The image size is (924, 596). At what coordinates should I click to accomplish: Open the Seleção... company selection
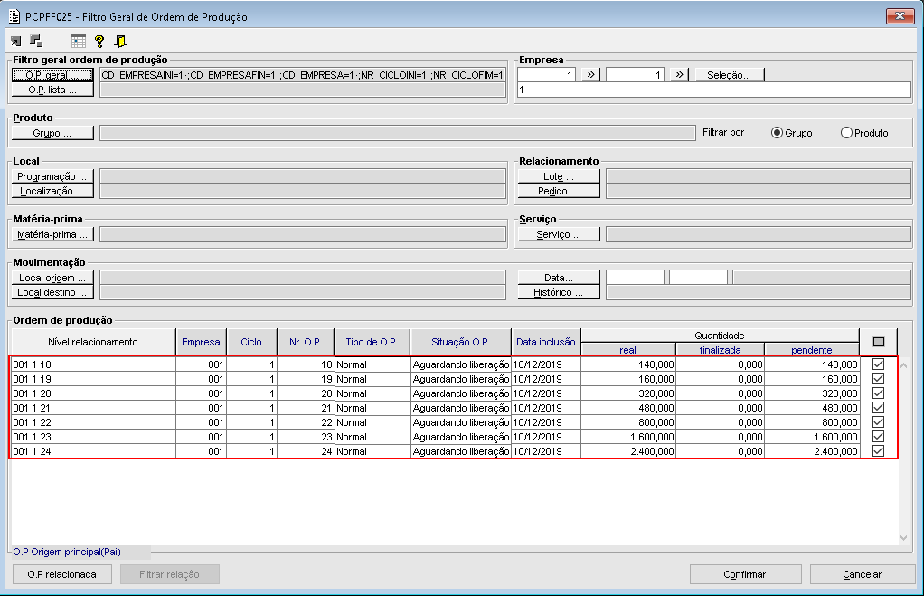coord(729,75)
